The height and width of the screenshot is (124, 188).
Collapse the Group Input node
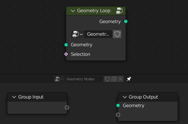tap(14, 97)
